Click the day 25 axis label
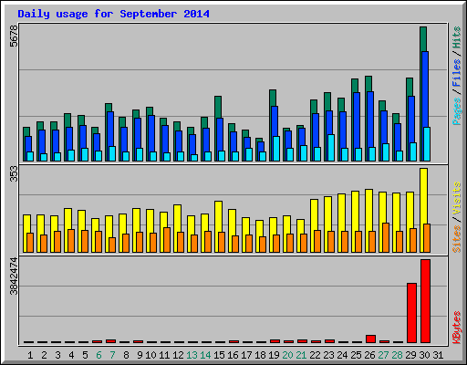This screenshot has width=467, height=365. [x=356, y=355]
